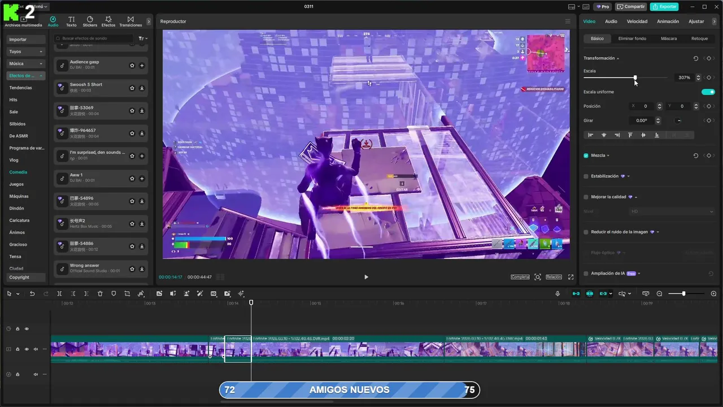The height and width of the screenshot is (407, 723).
Task: Select the Split clip tool
Action: pyautogui.click(x=59, y=293)
